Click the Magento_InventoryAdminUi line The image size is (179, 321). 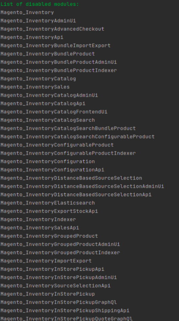click(x=38, y=21)
